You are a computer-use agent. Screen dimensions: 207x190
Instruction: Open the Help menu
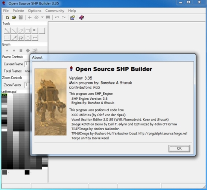(72, 11)
